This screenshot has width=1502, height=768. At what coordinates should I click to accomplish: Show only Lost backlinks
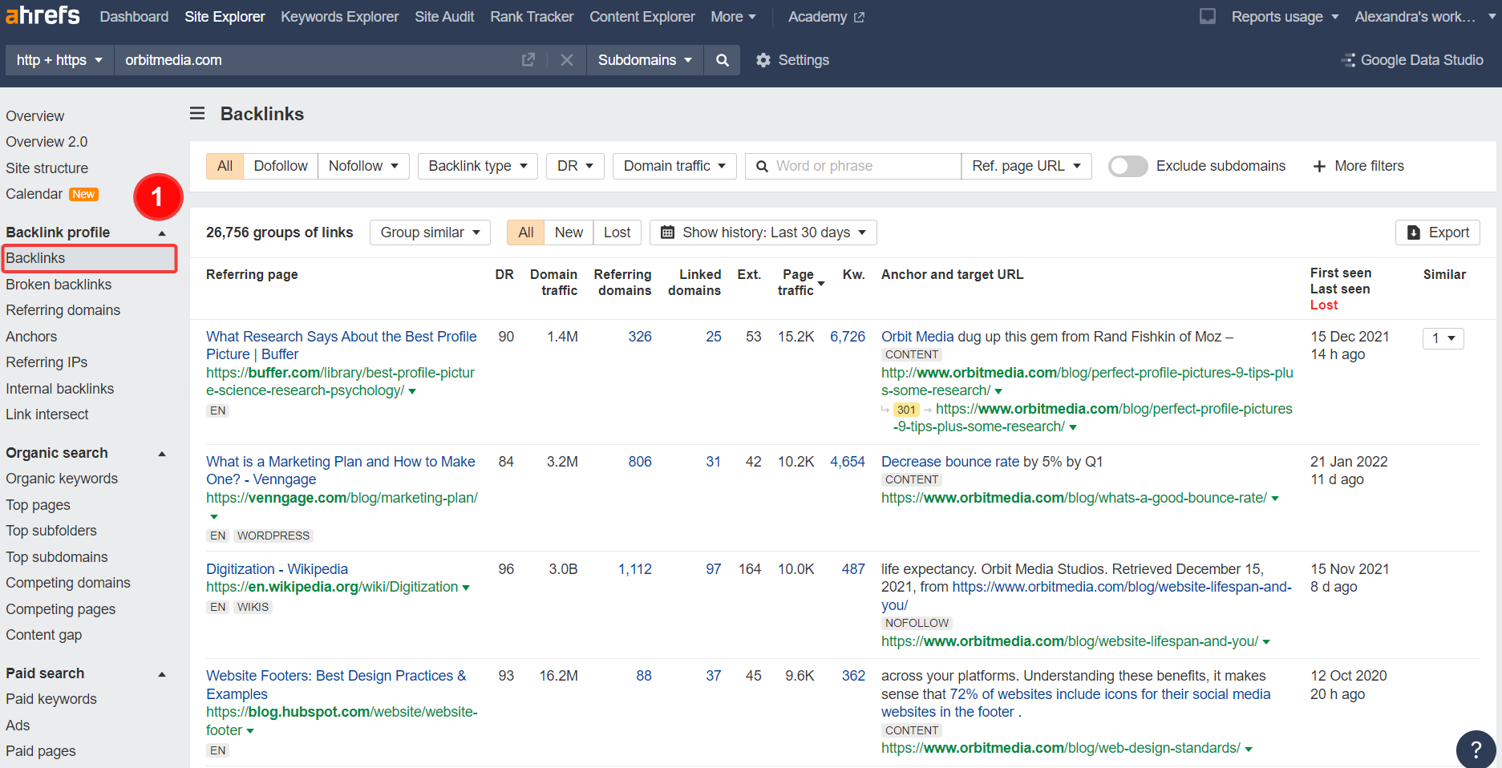617,232
